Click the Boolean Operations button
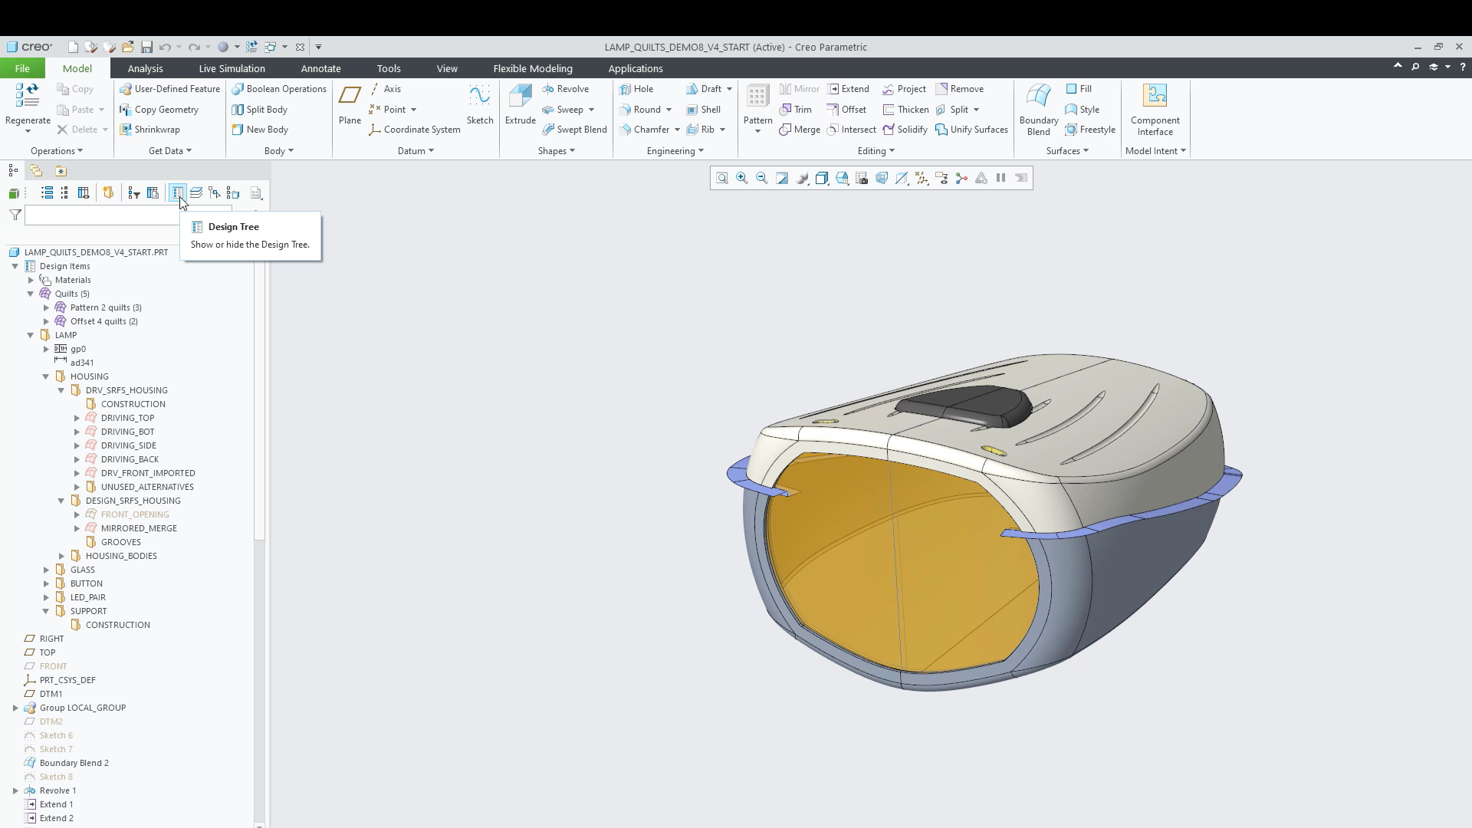 pyautogui.click(x=279, y=89)
